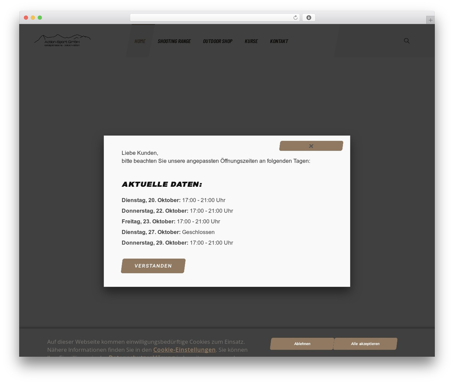
Task: Open the browser downloads icon
Action: tap(309, 18)
